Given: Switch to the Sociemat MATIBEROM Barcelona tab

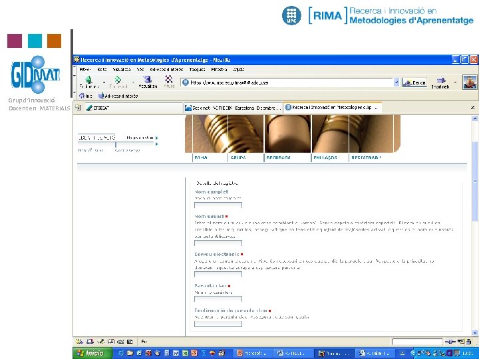Looking at the screenshot, I should pos(233,108).
